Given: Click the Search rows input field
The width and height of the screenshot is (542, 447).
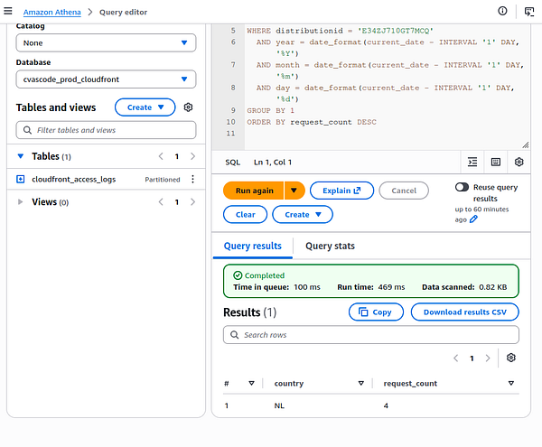Looking at the screenshot, I should (371, 335).
